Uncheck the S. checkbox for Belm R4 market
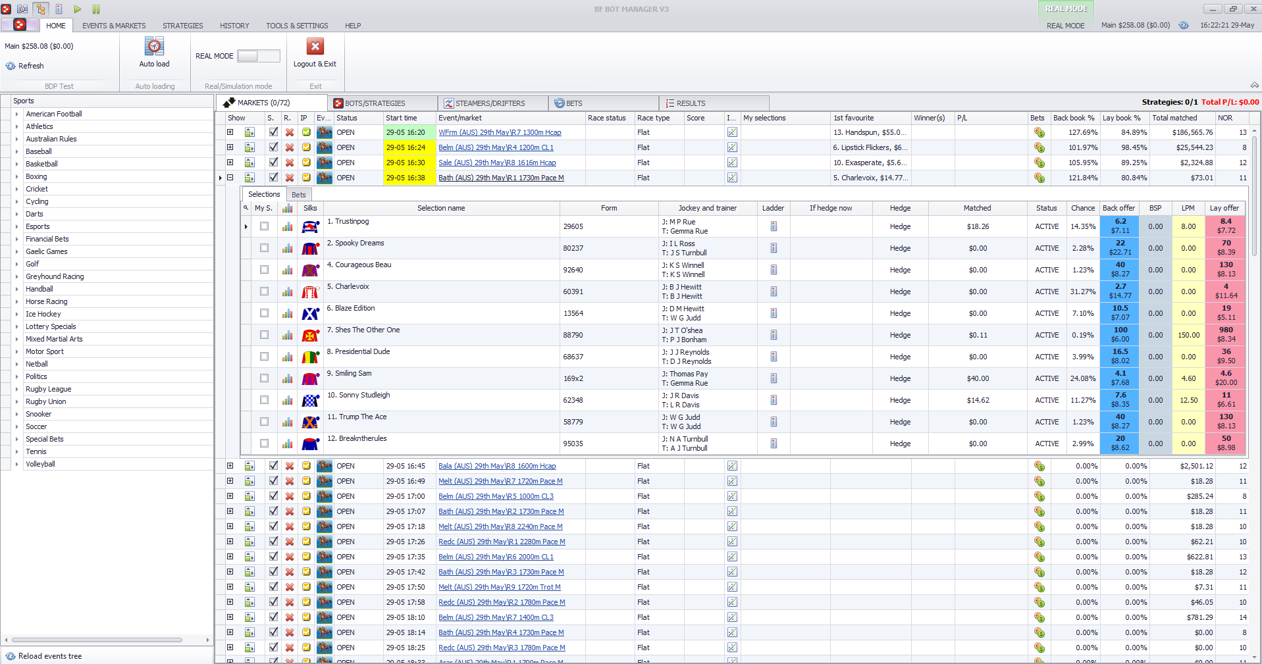This screenshot has width=1262, height=664. pos(273,147)
